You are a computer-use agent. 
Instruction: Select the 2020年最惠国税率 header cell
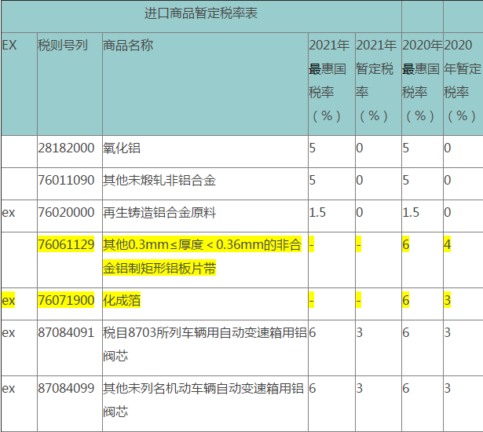[422, 81]
